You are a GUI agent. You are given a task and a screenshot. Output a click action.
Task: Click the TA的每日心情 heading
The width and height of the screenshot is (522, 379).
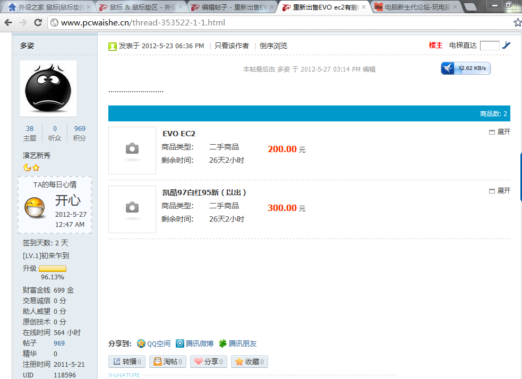coord(55,184)
